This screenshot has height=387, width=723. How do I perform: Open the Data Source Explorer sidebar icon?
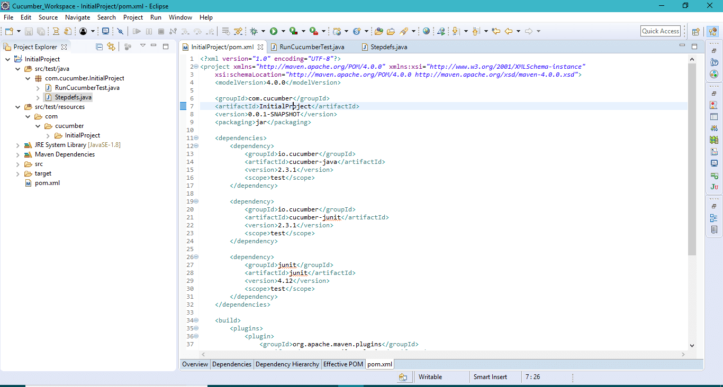click(x=714, y=140)
